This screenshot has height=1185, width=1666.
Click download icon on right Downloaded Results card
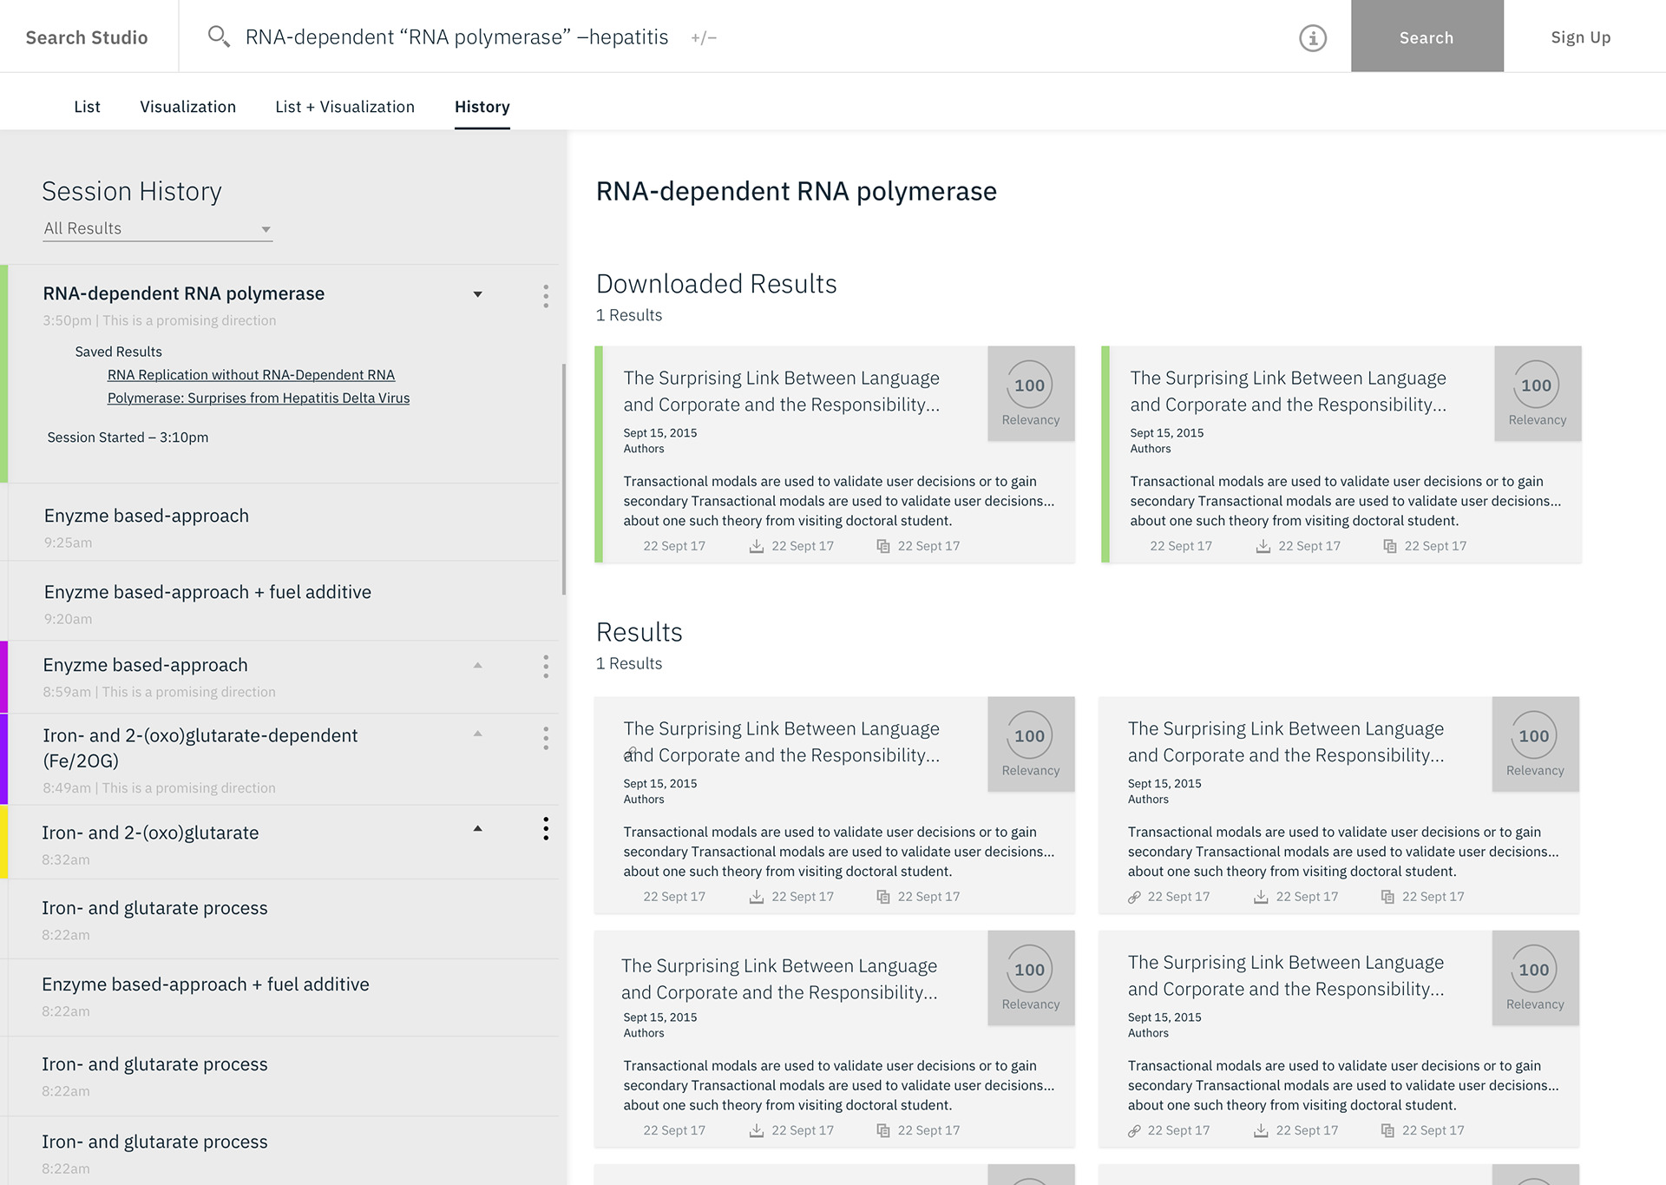[1263, 546]
